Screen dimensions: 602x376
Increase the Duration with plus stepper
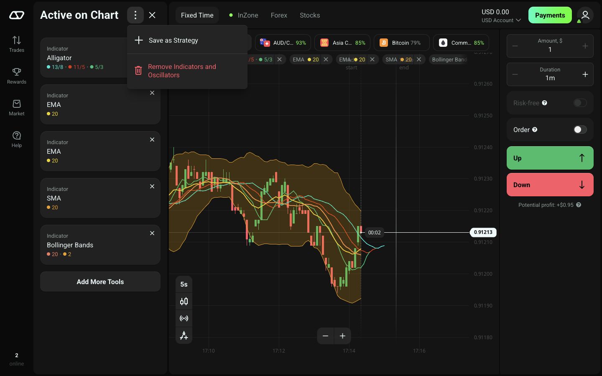coord(585,74)
